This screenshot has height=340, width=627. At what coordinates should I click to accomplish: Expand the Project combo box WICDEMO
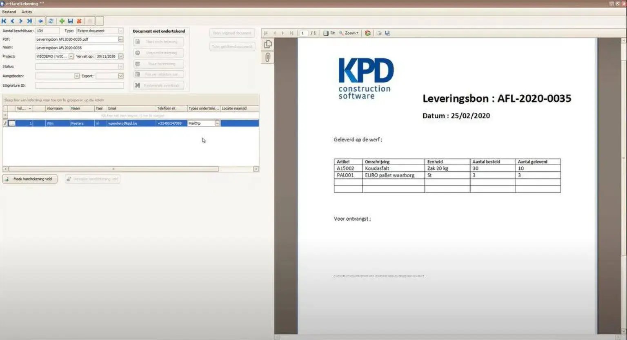coord(71,56)
